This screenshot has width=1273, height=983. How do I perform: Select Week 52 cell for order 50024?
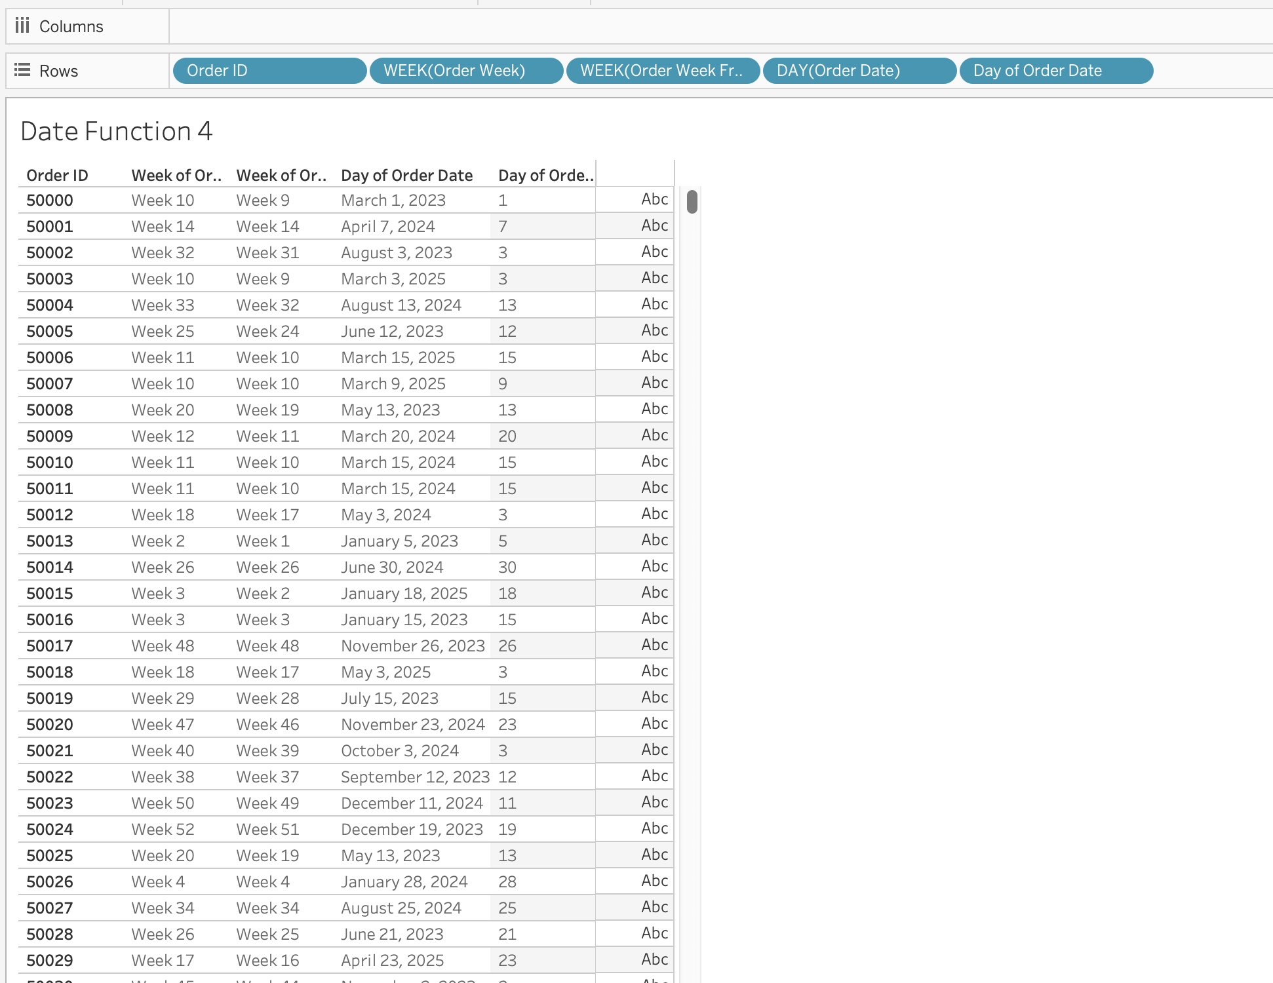click(x=163, y=830)
